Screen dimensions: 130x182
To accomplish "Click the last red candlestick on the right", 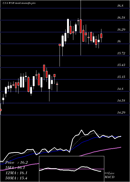I will pos(101,36).
